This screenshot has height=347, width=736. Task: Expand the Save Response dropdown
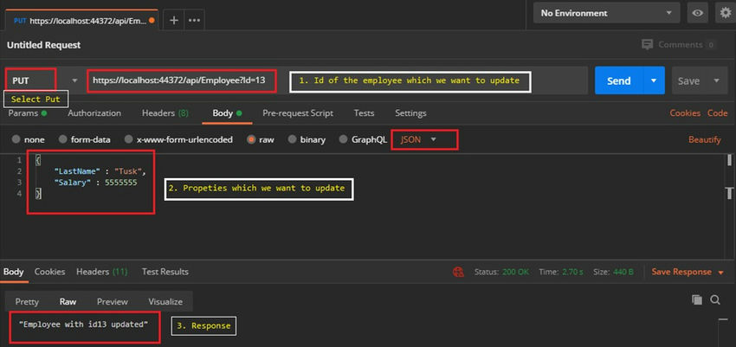(x=721, y=272)
